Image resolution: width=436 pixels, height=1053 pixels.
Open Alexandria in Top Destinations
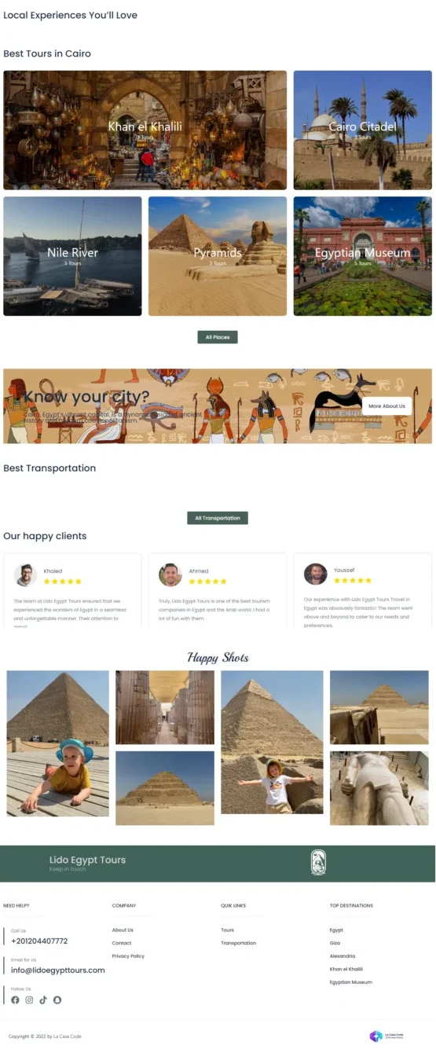[343, 956]
